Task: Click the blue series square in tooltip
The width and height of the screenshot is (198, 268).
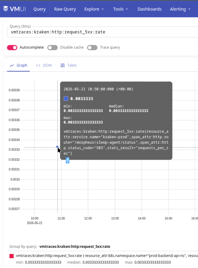Action: click(66, 99)
